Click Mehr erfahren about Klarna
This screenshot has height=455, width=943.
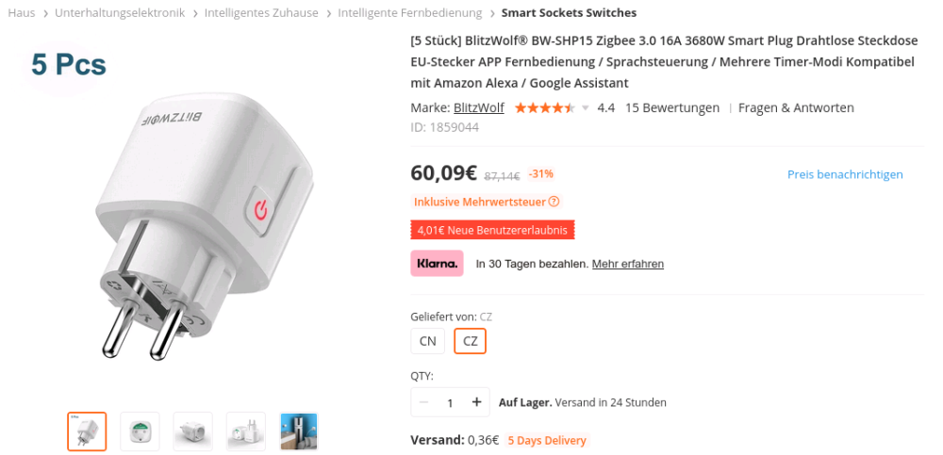[x=628, y=264]
